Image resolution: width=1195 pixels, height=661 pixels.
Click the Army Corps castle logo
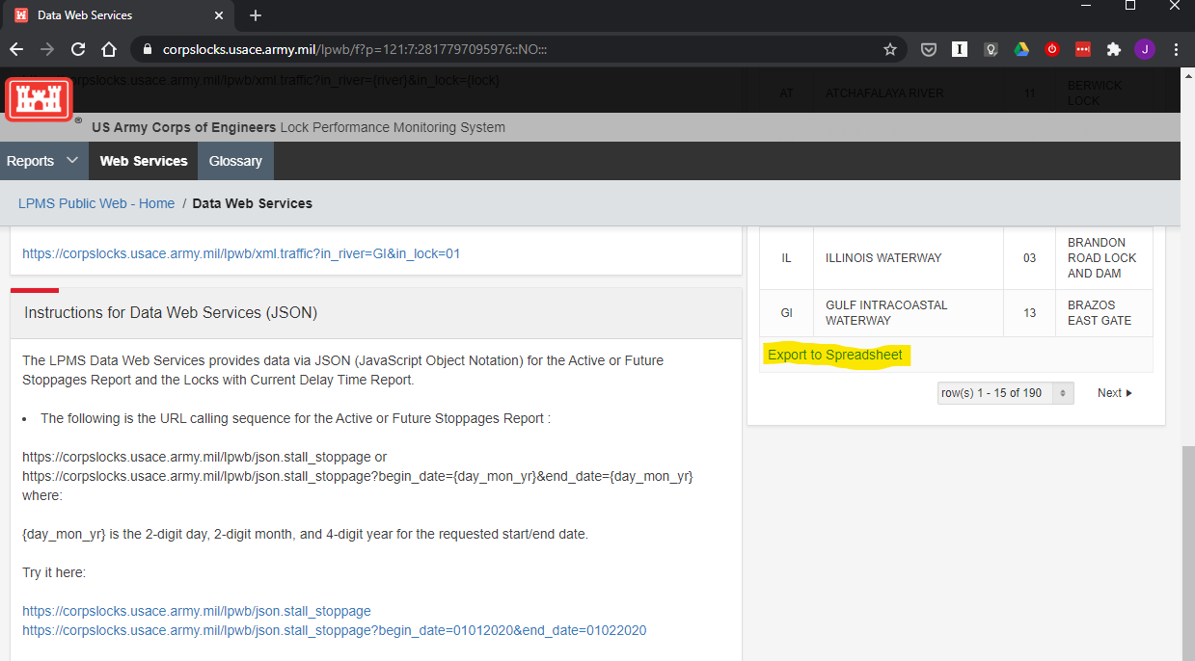coord(40,99)
